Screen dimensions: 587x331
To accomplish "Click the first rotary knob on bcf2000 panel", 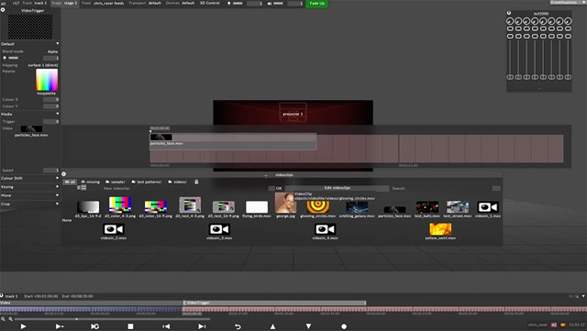I will 510,21.
